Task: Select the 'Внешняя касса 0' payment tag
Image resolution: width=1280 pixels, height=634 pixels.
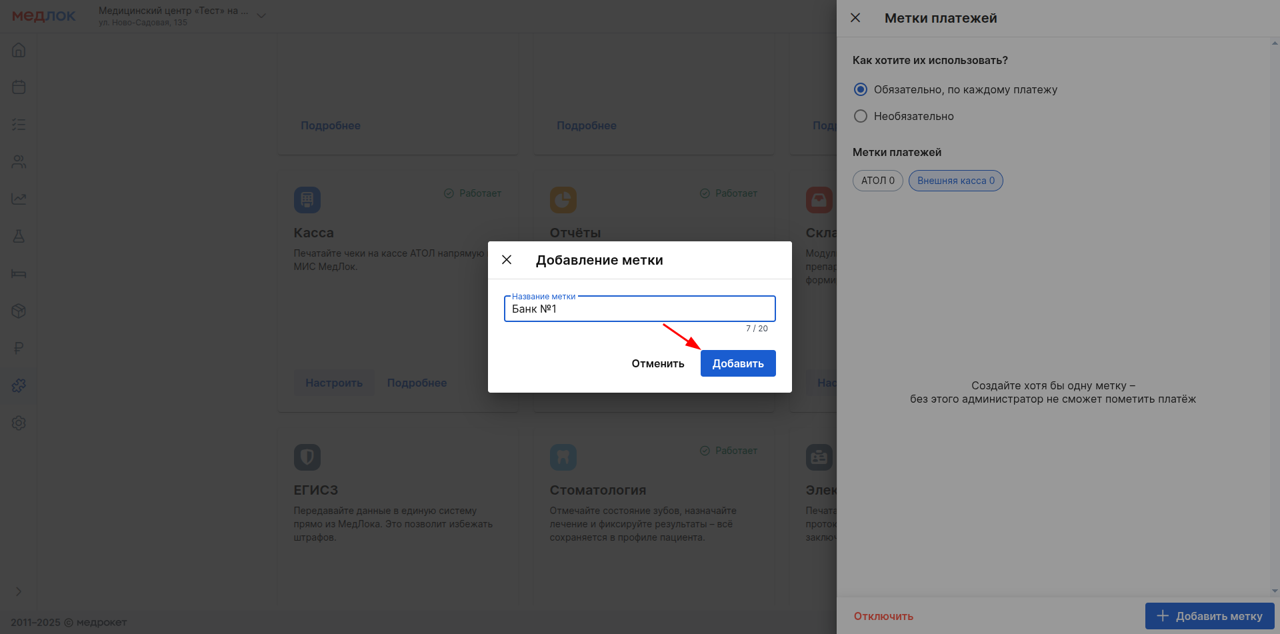Action: (955, 181)
